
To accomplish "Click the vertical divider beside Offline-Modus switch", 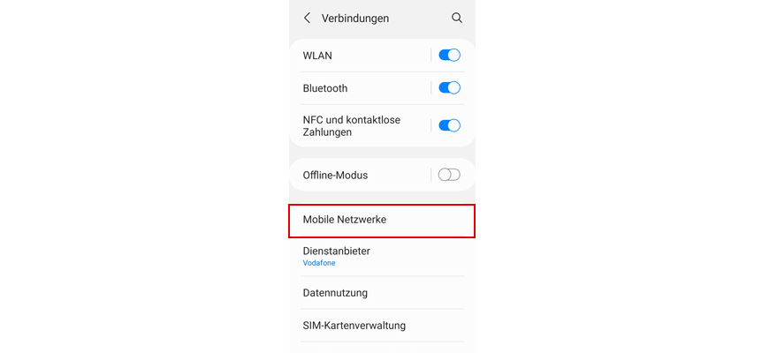I will pos(431,175).
